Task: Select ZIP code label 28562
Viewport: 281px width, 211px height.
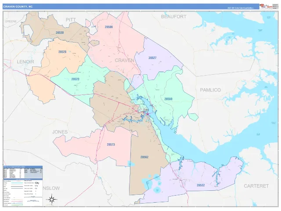Action: tap(144, 157)
